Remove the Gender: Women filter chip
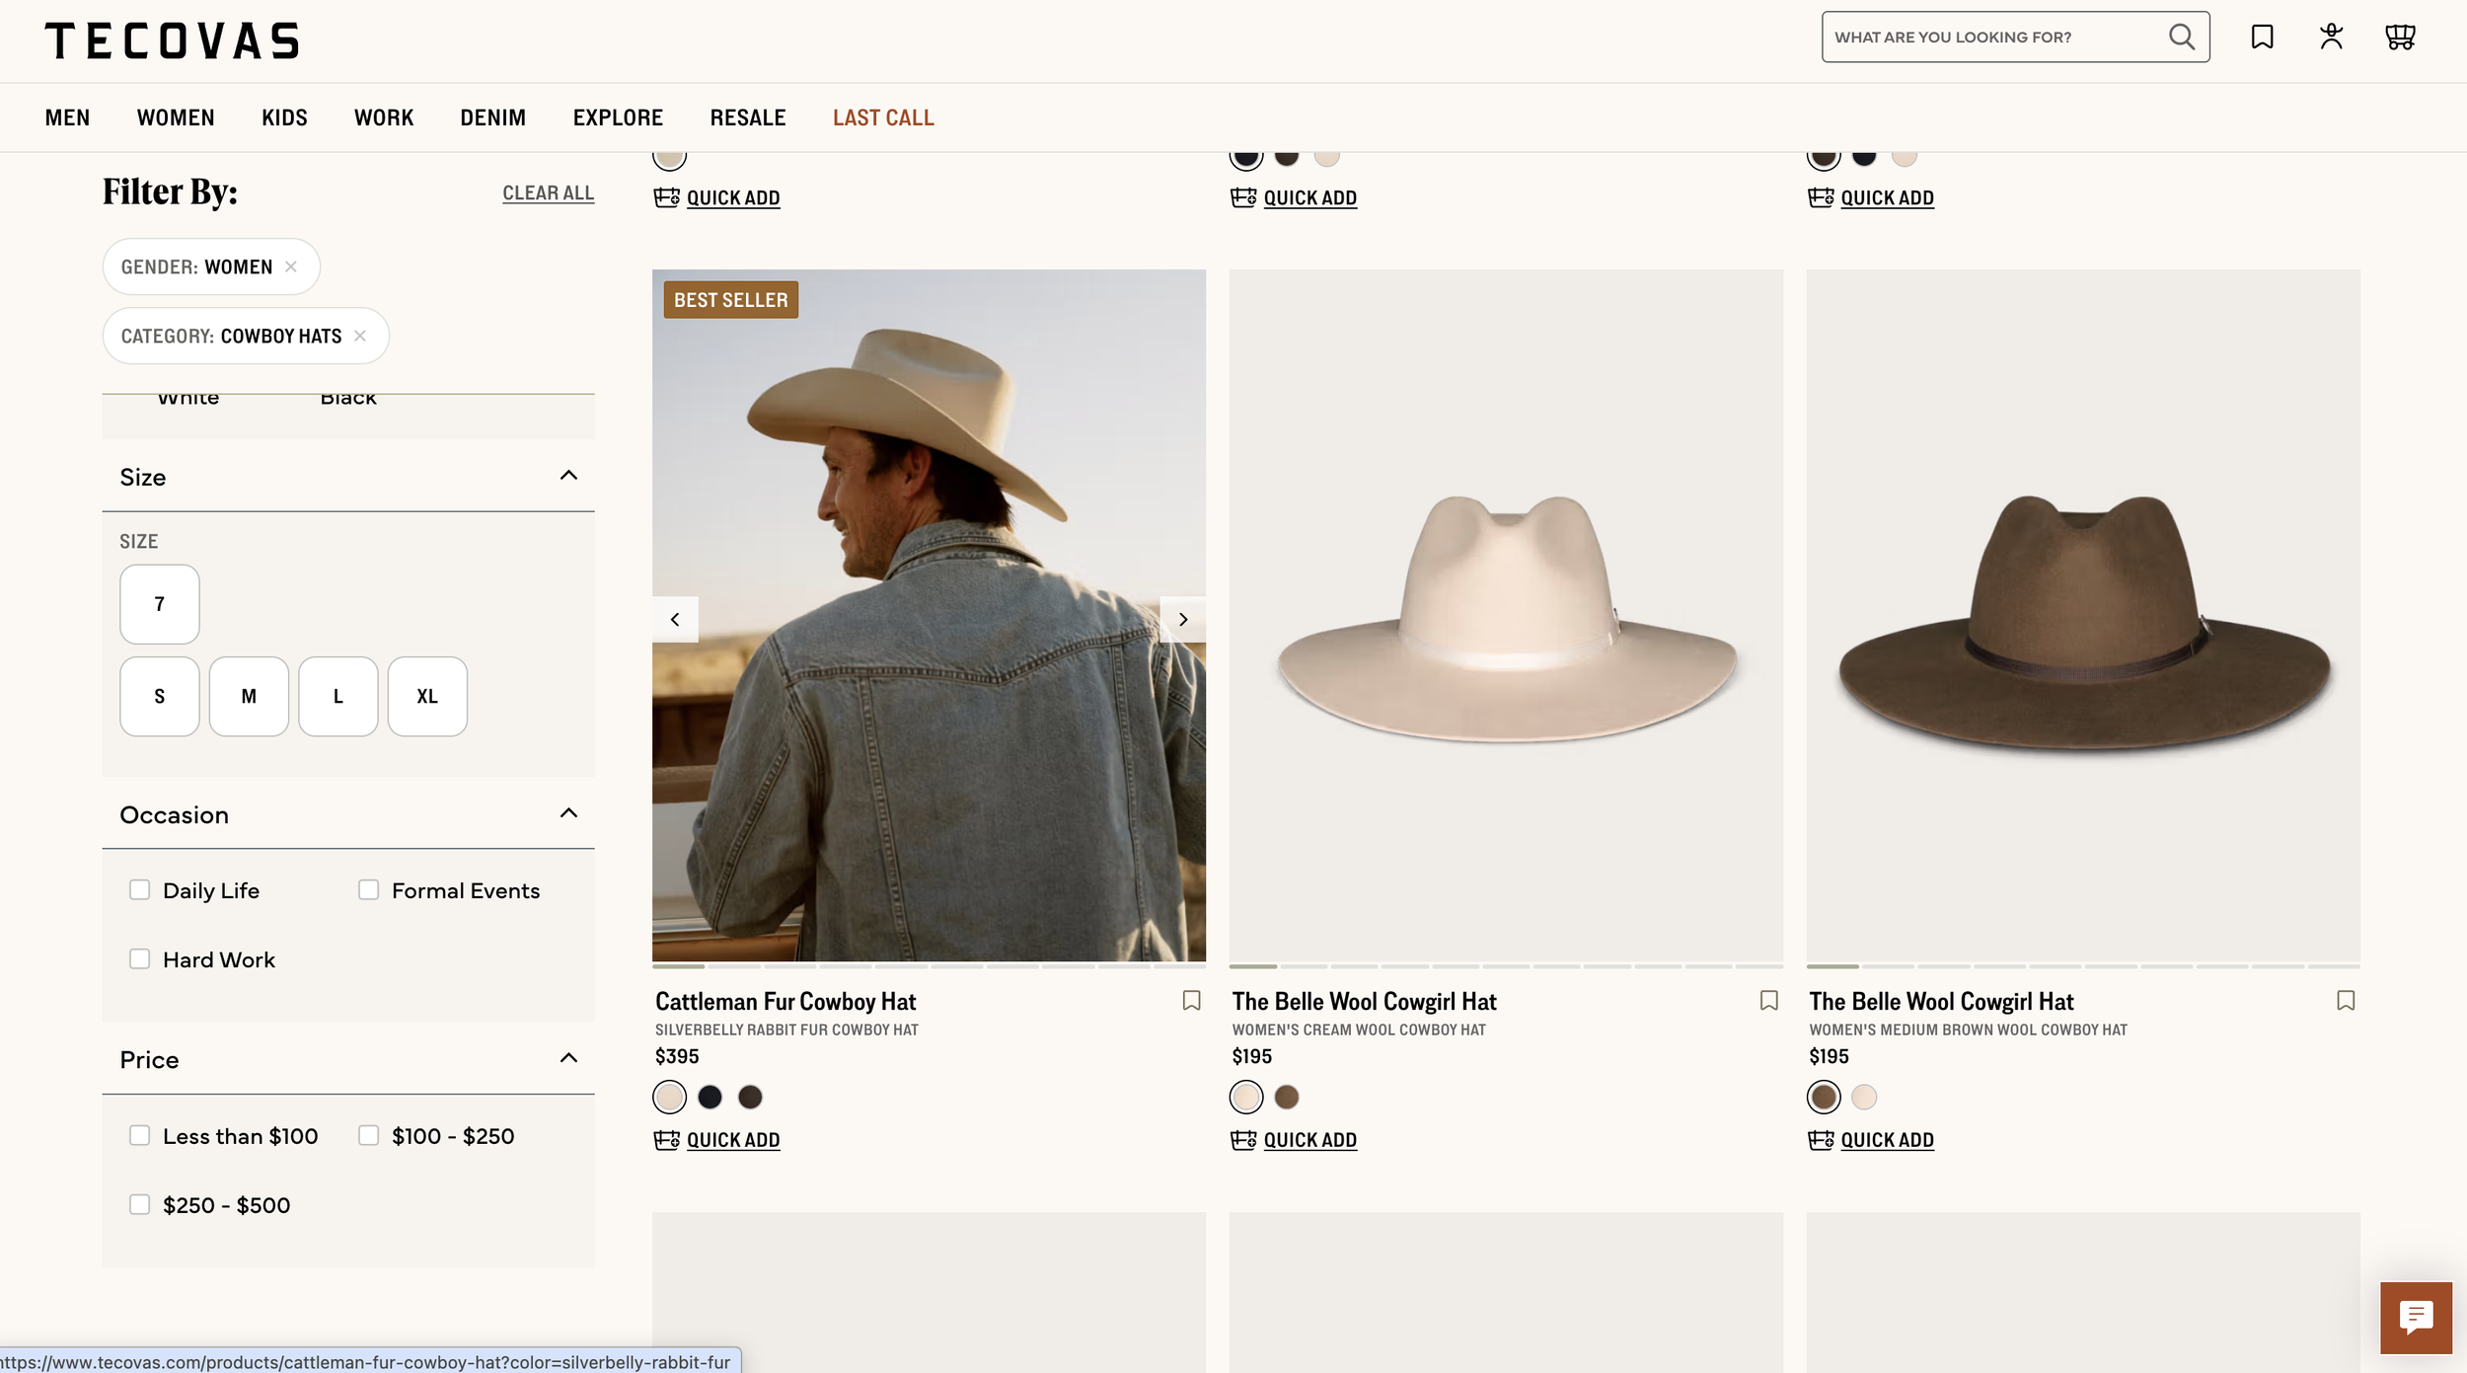 (291, 267)
